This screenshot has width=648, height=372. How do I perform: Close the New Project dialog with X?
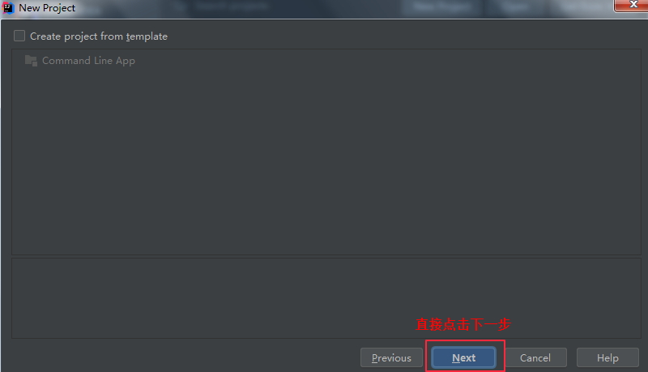pyautogui.click(x=632, y=5)
